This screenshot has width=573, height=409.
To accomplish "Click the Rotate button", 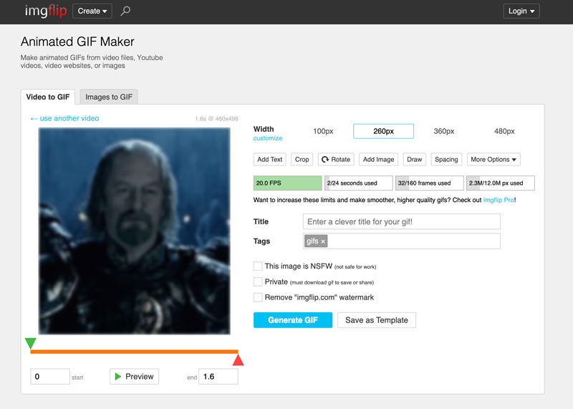I will pyautogui.click(x=336, y=159).
